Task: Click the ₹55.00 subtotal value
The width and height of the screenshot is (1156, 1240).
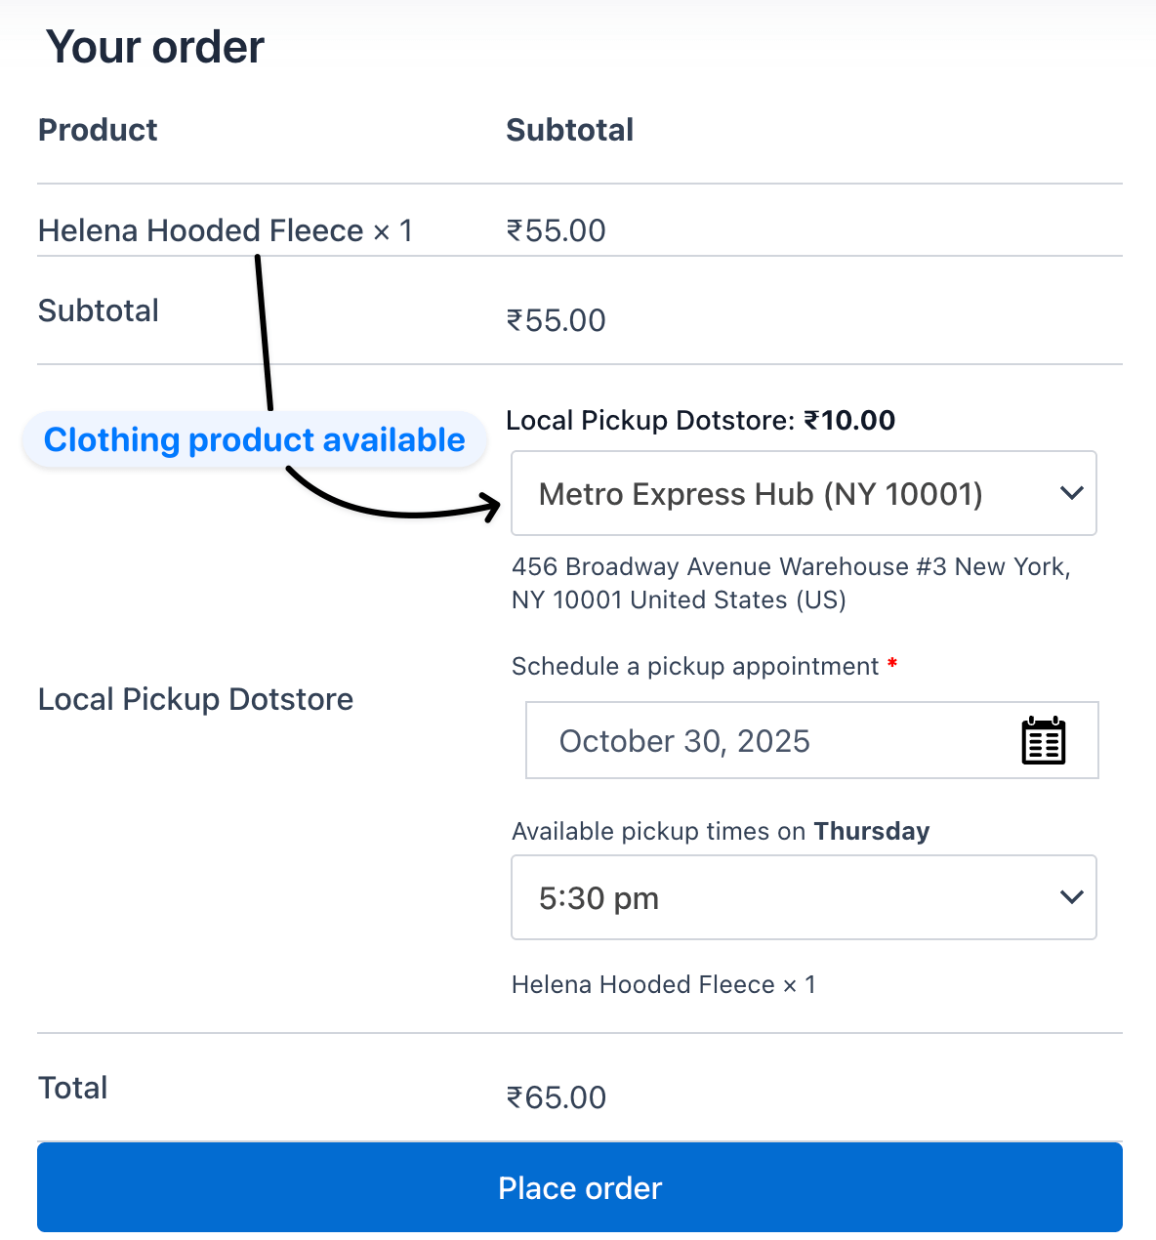Action: click(556, 319)
